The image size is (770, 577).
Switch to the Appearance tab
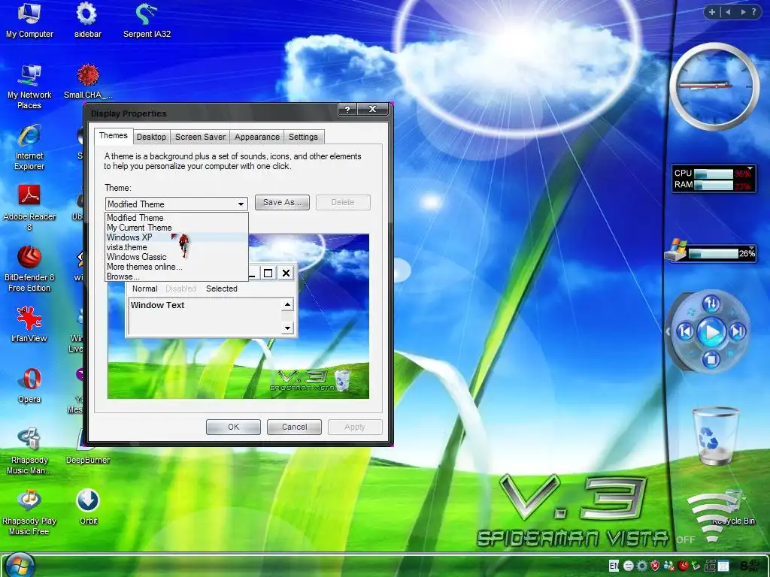point(257,137)
